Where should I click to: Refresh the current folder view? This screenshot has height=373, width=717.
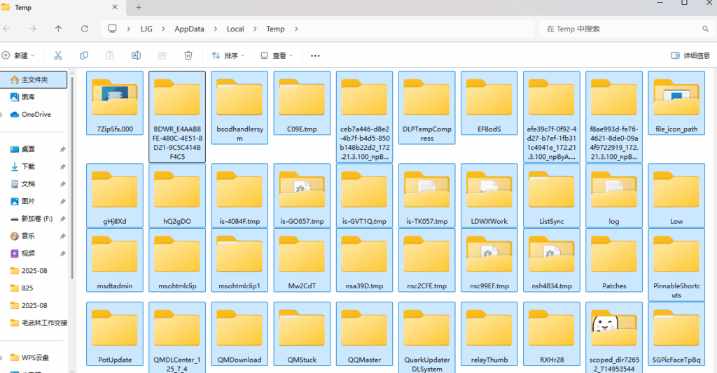[x=85, y=29]
